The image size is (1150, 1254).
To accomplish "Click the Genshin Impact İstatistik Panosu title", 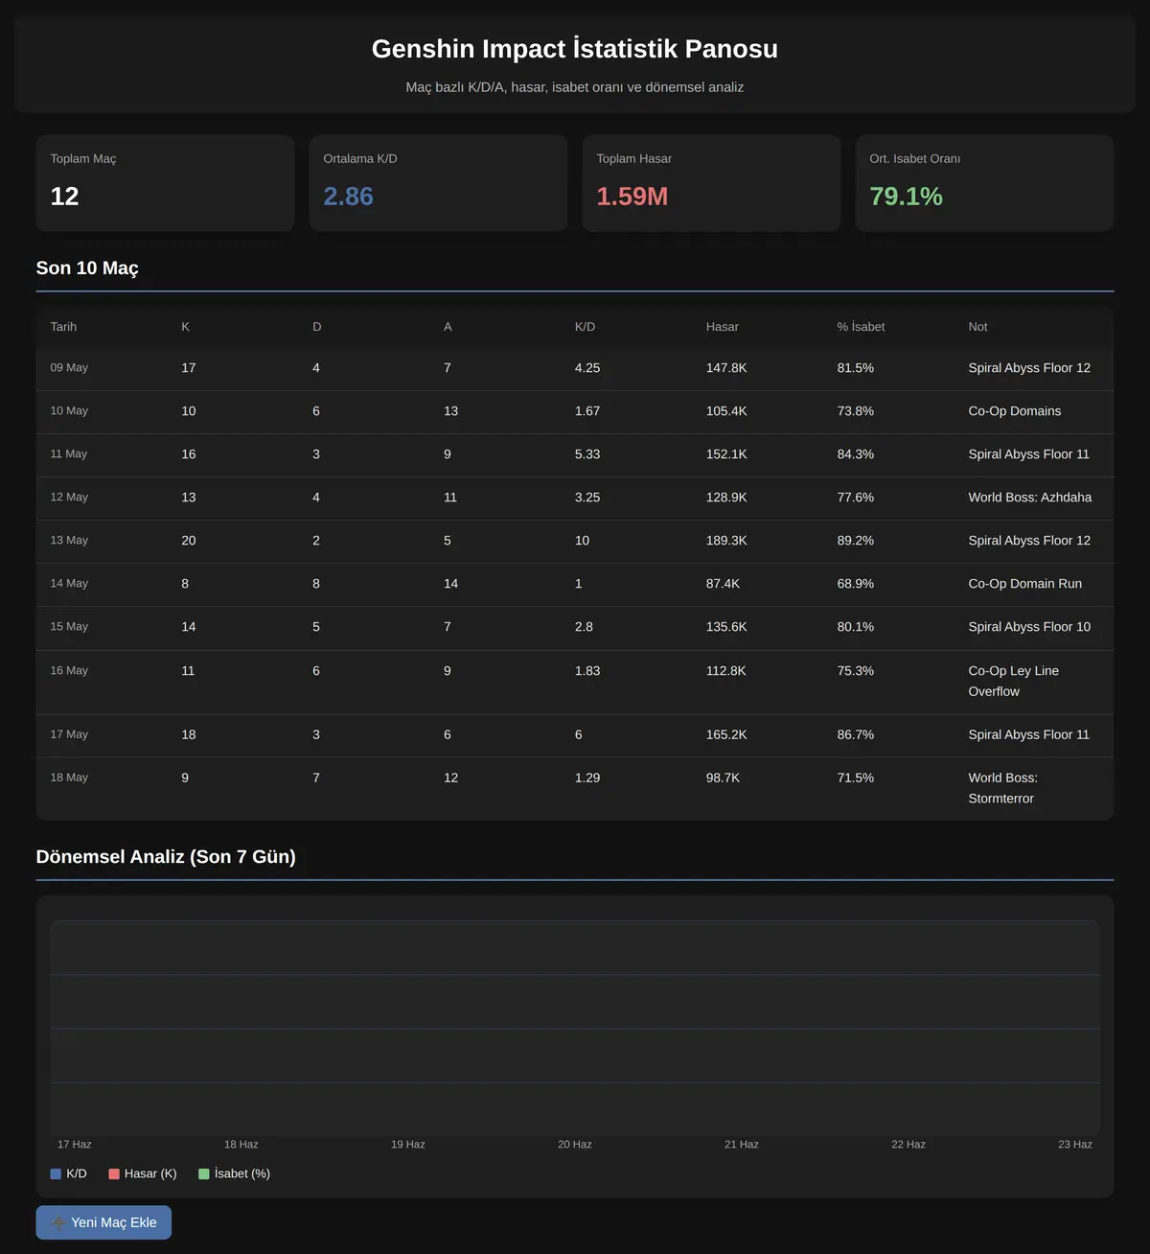I will 575,49.
